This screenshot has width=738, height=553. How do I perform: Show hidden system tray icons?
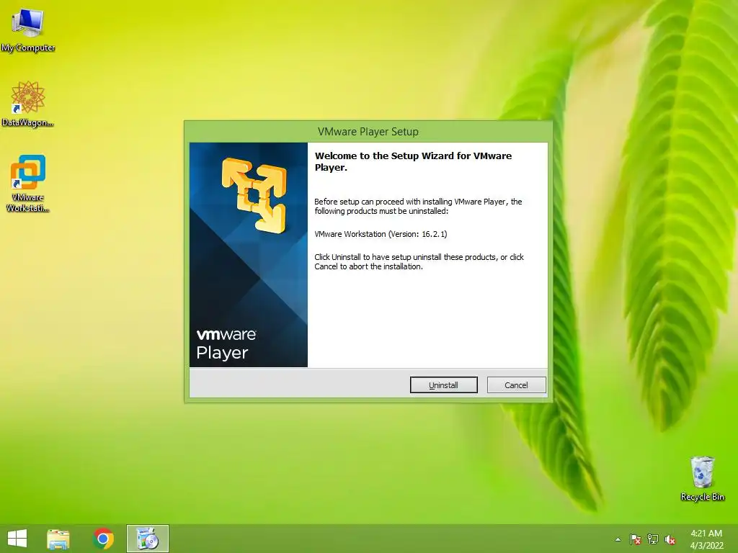point(618,539)
